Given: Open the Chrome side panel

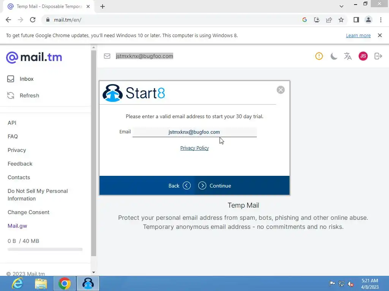Looking at the screenshot, I should 356,20.
